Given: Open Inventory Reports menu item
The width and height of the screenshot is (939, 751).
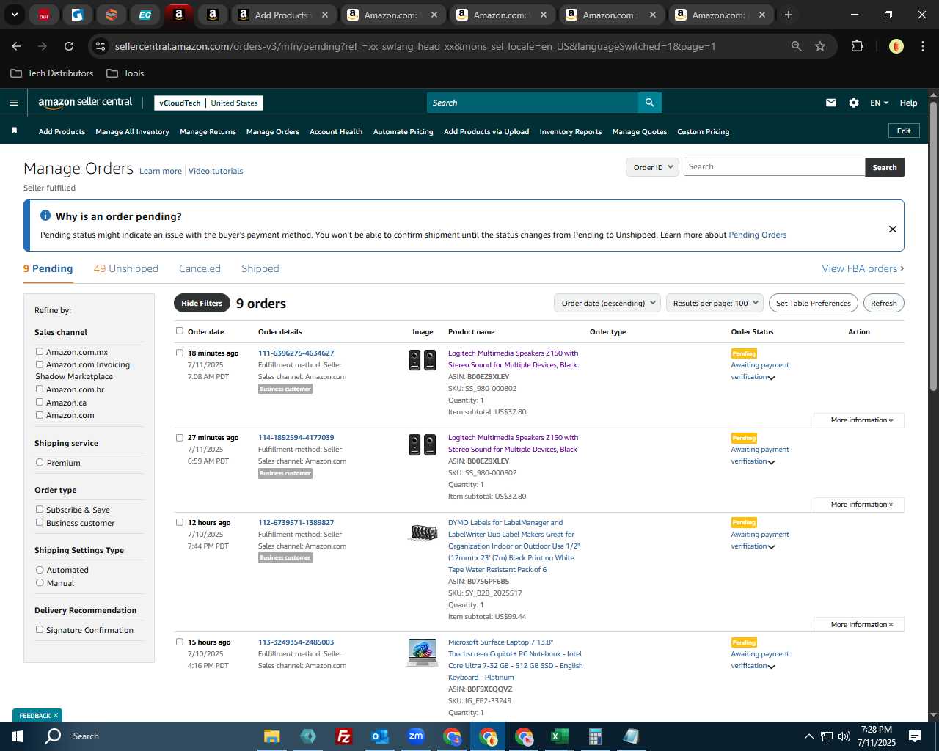Looking at the screenshot, I should (x=570, y=131).
